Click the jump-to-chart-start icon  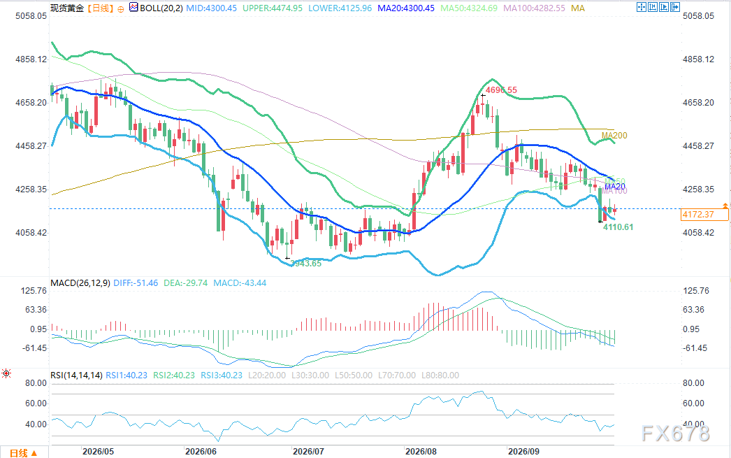point(653,7)
